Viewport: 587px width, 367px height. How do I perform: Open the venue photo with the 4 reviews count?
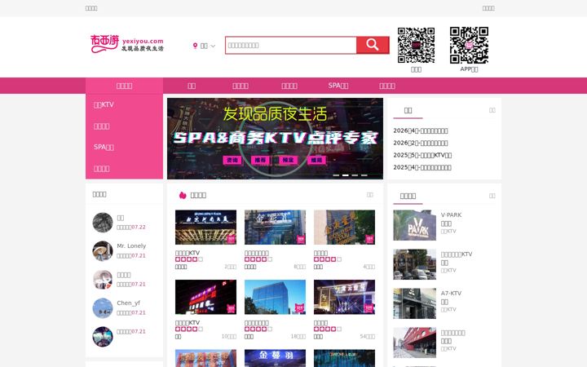tap(344, 228)
